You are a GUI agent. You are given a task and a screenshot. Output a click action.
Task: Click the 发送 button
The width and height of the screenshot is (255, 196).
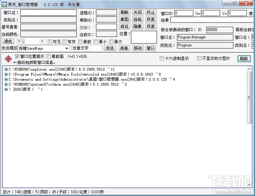(x=110, y=48)
